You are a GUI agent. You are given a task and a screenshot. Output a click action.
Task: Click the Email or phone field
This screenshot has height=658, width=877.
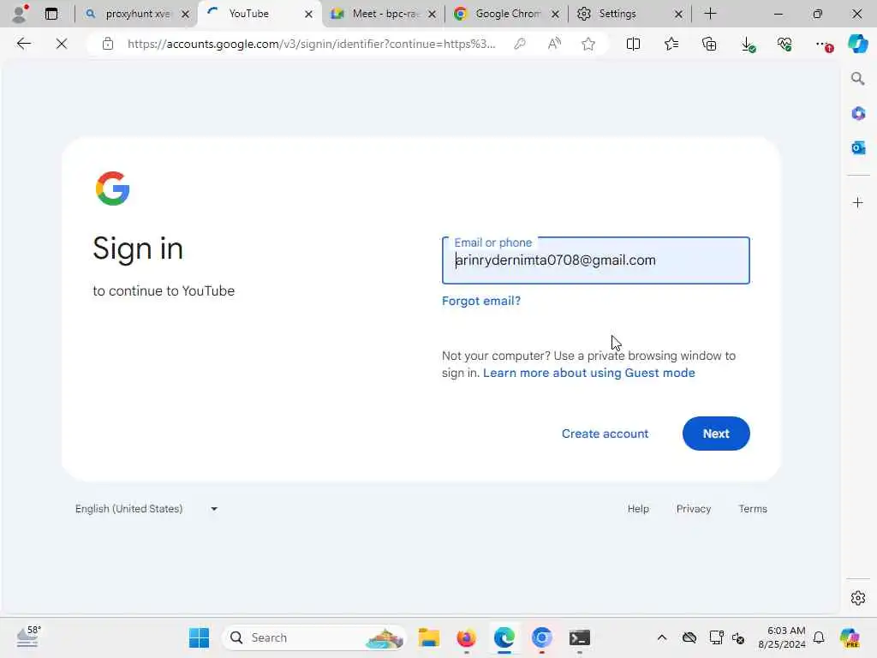pyautogui.click(x=596, y=260)
